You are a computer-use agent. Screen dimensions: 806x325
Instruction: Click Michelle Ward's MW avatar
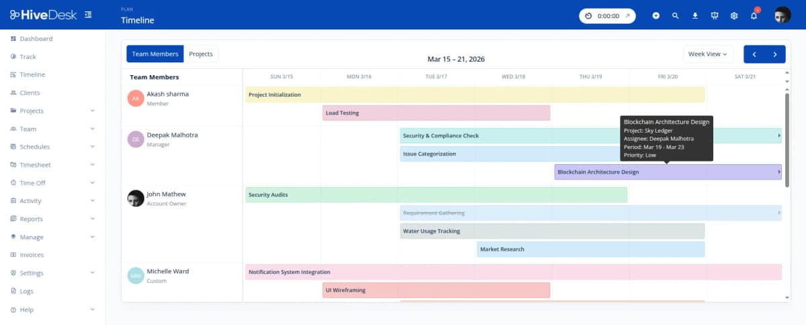pos(136,275)
